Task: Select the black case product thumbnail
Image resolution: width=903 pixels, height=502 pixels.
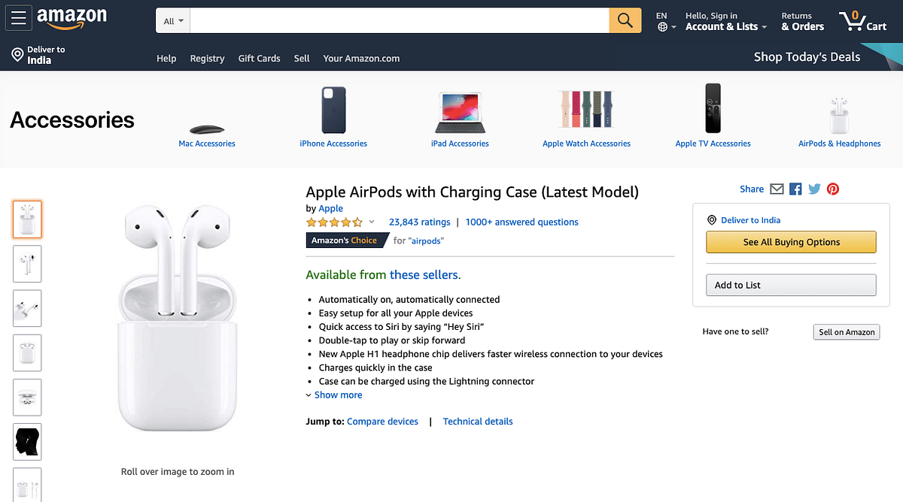Action: 27,442
